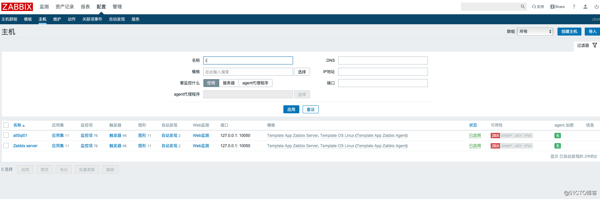Screen dimensions: 600x199
Task: Toggle the filter funnel icon
Action: [595, 45]
